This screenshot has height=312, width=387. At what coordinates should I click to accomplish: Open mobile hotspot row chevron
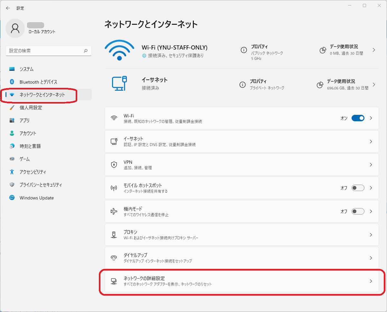(371, 188)
